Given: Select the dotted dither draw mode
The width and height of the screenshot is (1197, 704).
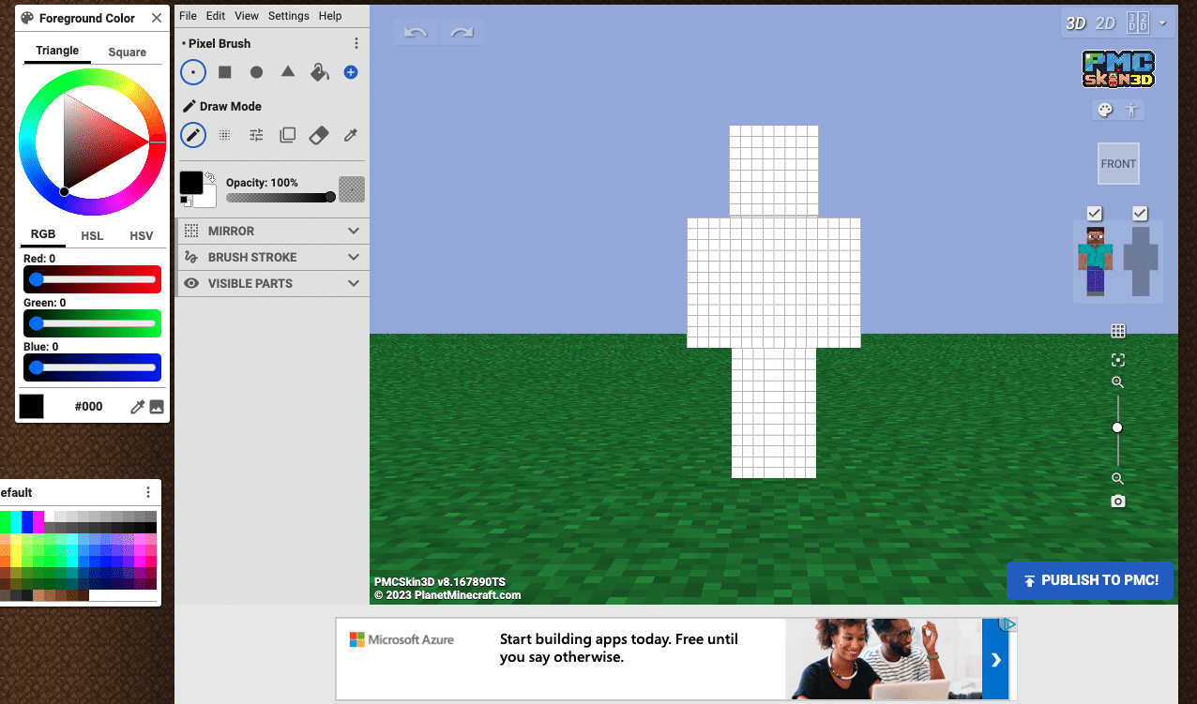Looking at the screenshot, I should coord(225,135).
